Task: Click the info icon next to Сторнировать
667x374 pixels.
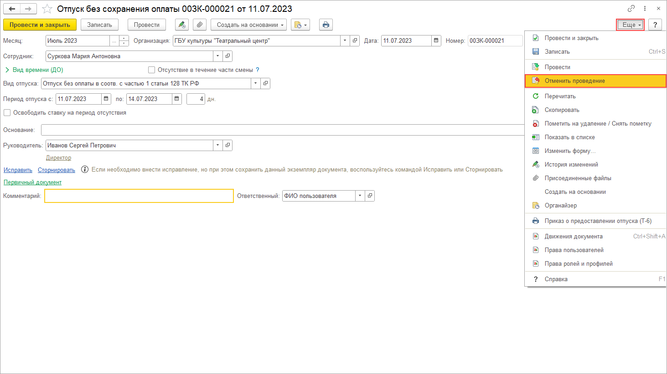Action: tap(84, 169)
